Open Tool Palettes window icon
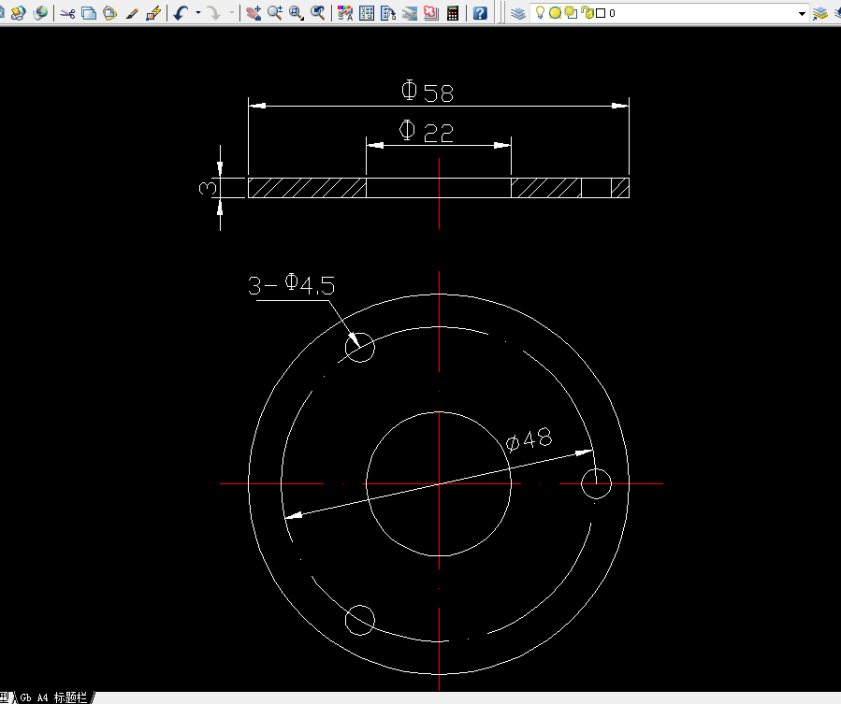The image size is (841, 704). tap(388, 13)
